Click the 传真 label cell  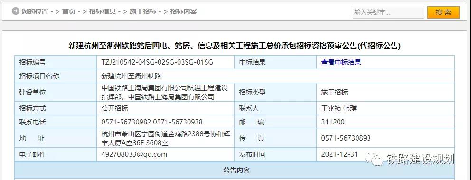(x=275, y=138)
